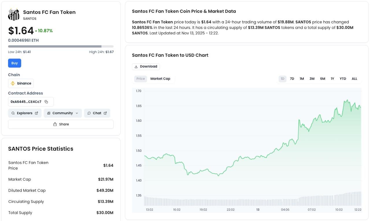Click the 24h low-high price range bar
The height and width of the screenshot is (221, 370).
[x=61, y=46]
